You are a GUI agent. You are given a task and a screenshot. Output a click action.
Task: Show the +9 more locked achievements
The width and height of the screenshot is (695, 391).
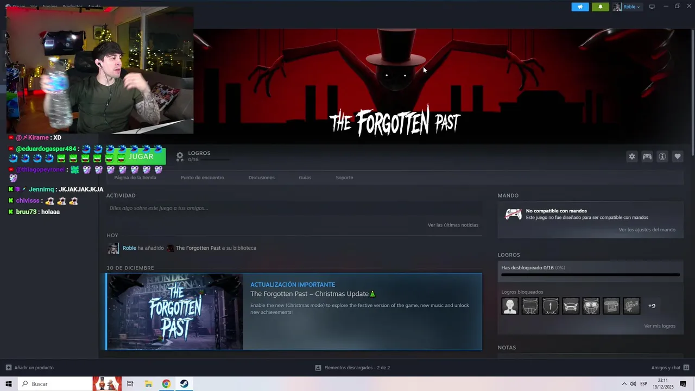tap(652, 306)
